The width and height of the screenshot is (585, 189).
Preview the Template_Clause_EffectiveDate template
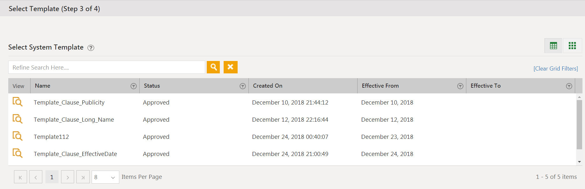[x=17, y=153]
